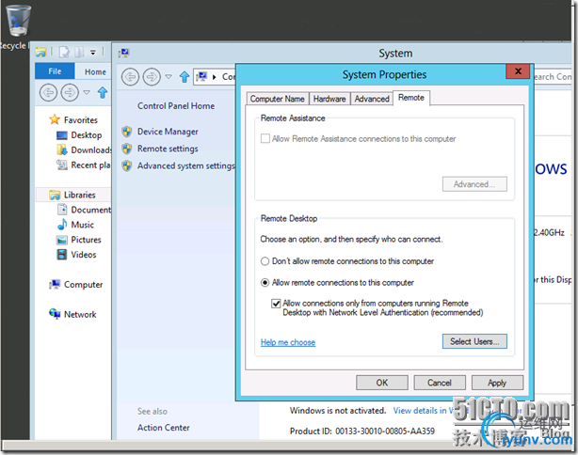Click the address bar computer icon in System window
The width and height of the screenshot is (578, 455).
click(201, 76)
